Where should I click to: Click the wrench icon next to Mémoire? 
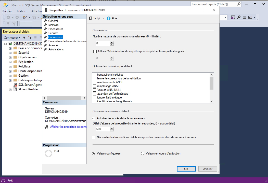tap(45, 25)
